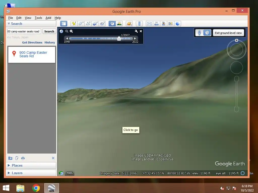
Task: Open the Edit menu
Action: (19, 18)
